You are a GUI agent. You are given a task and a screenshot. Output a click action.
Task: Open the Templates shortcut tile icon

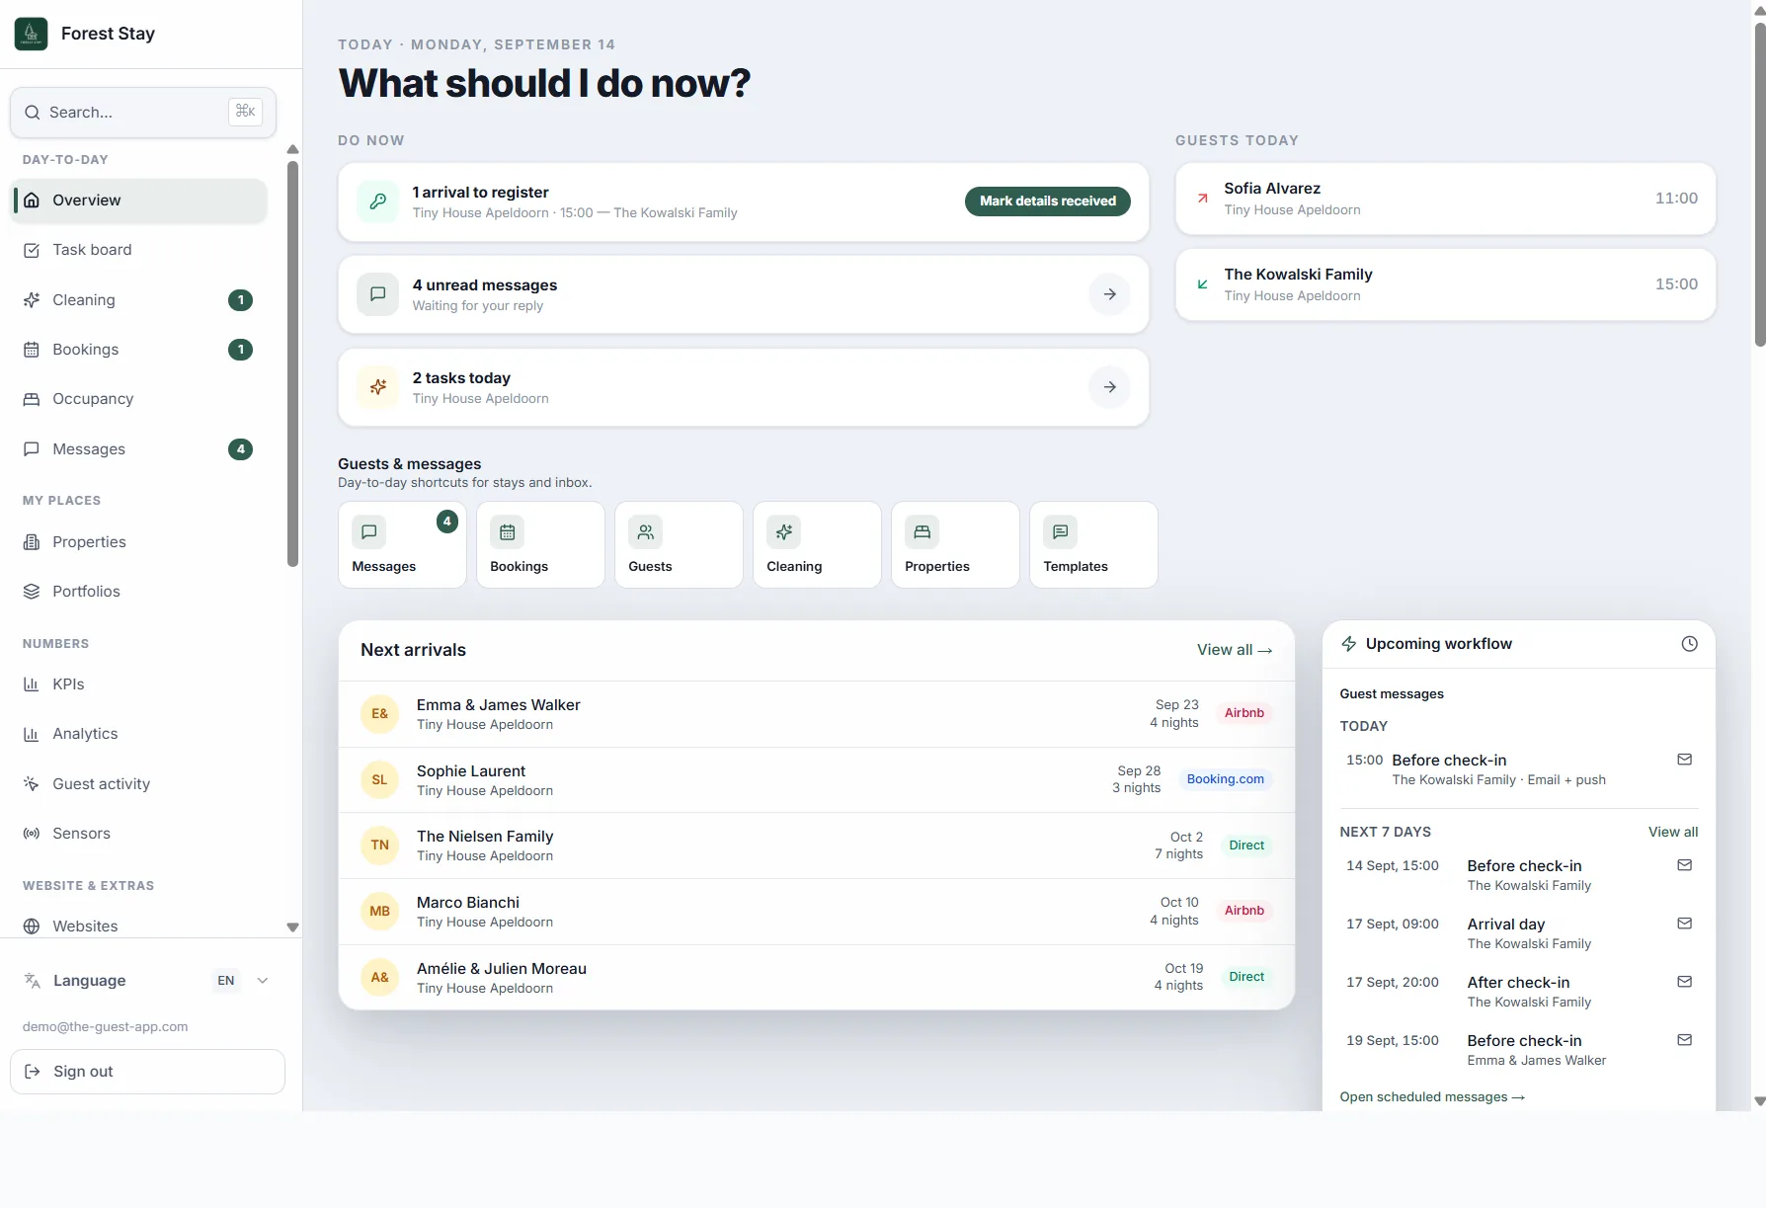click(1061, 532)
